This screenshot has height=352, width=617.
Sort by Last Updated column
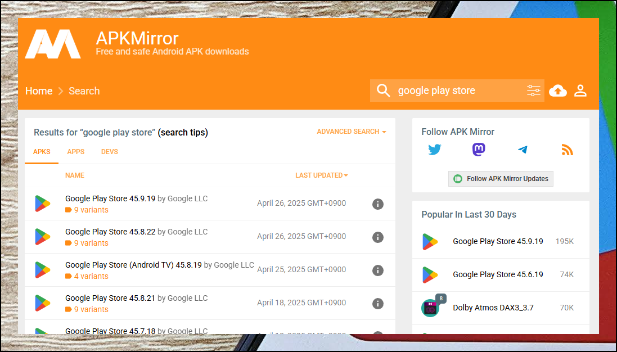[x=322, y=175]
